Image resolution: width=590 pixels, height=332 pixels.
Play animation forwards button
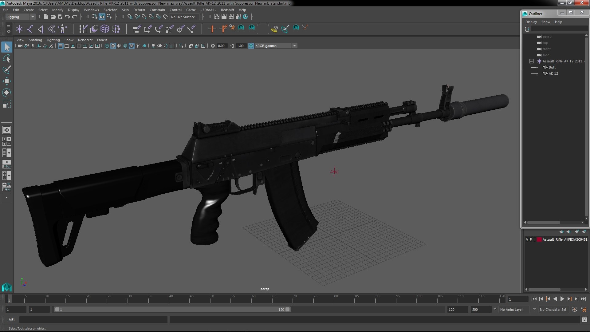(562, 299)
